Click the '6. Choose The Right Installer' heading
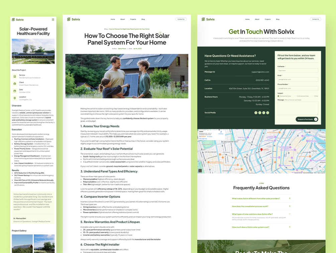Image resolution: width=336 pixels, height=253 pixels. [100, 244]
